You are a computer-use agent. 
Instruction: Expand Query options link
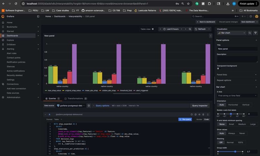tap(103, 106)
